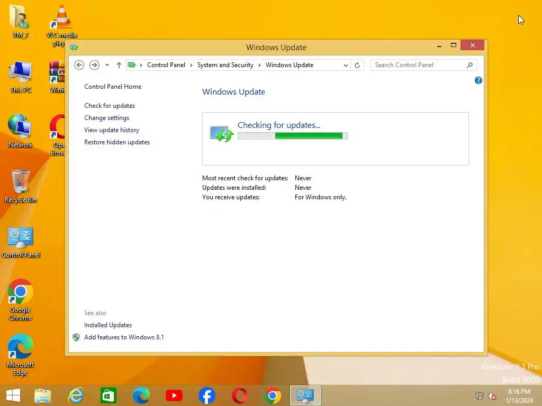Open View update history link

pyautogui.click(x=112, y=130)
